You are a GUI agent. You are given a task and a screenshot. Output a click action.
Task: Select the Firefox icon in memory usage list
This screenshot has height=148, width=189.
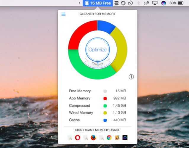(93, 138)
